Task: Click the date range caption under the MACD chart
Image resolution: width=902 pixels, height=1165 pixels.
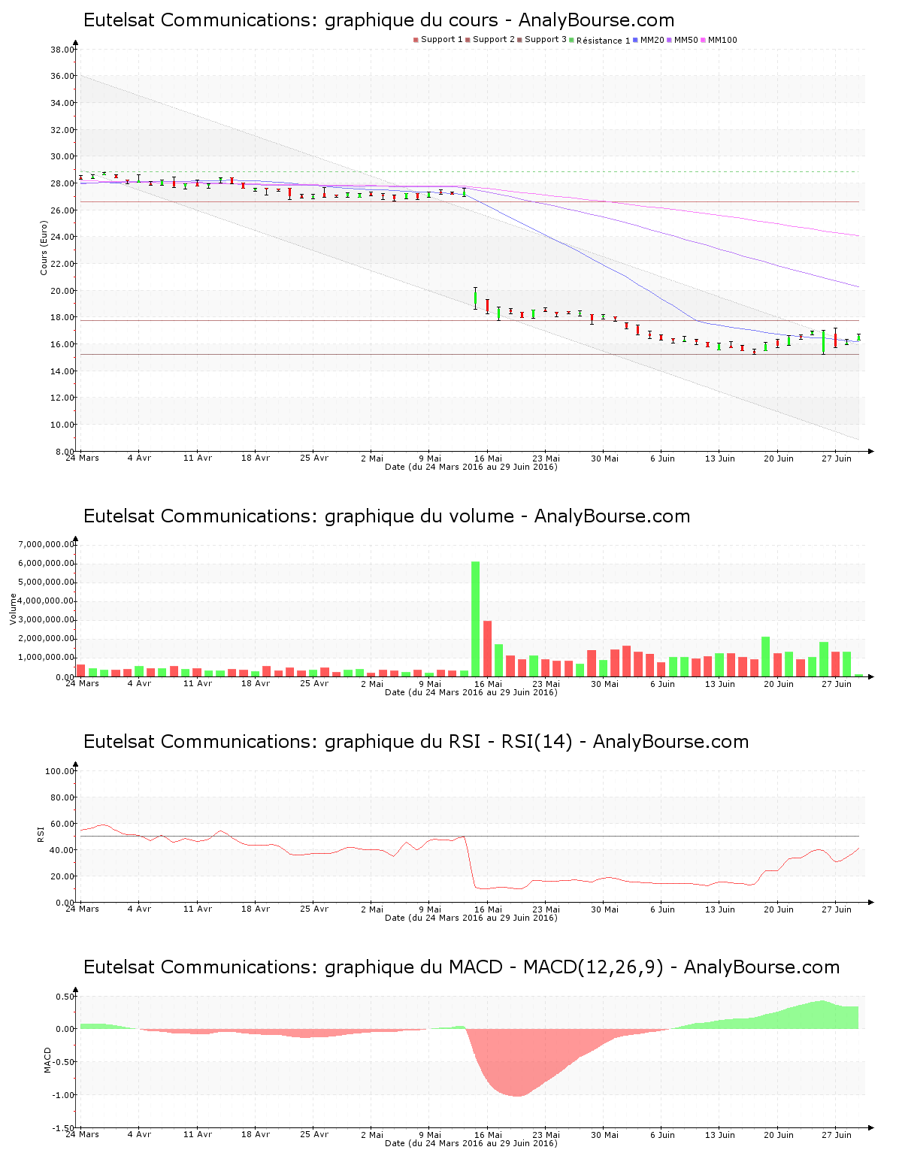Action: (x=471, y=1143)
